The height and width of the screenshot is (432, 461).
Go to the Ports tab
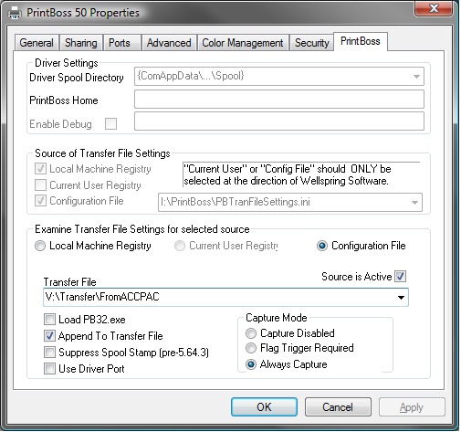[120, 43]
